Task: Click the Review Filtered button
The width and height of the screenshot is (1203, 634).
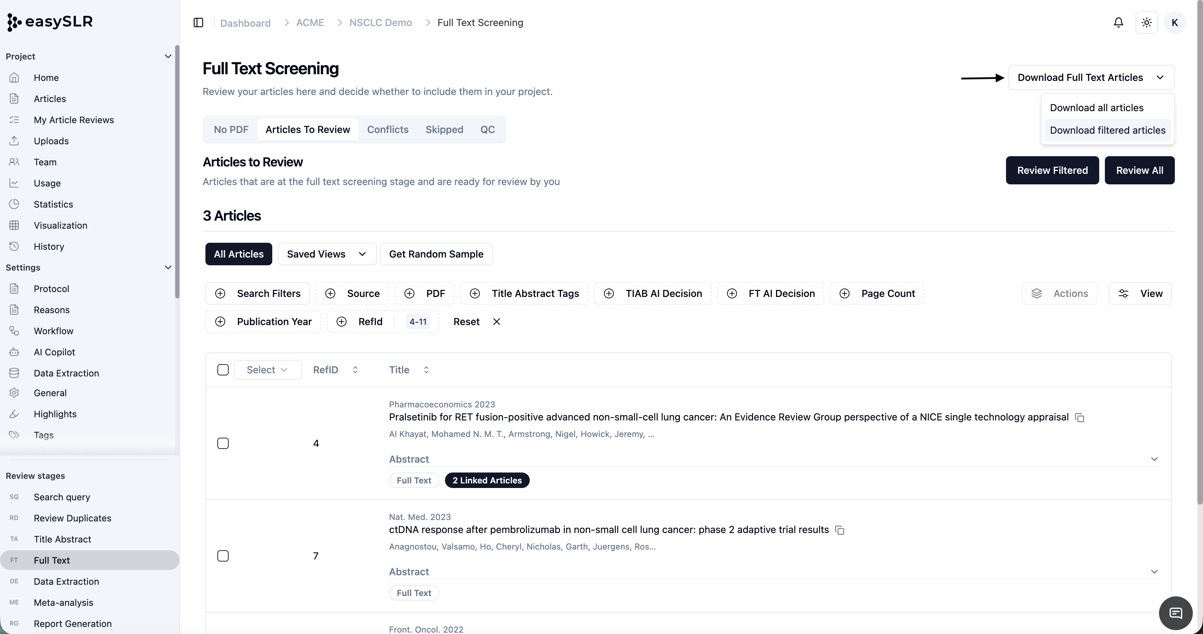Action: click(1052, 170)
